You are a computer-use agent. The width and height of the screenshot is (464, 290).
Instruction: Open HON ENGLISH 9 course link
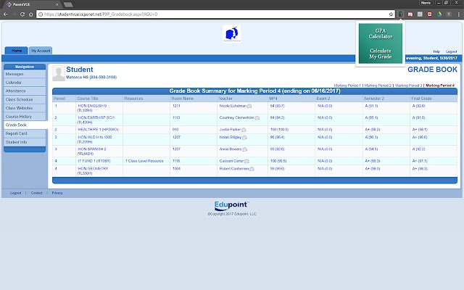[x=92, y=108]
